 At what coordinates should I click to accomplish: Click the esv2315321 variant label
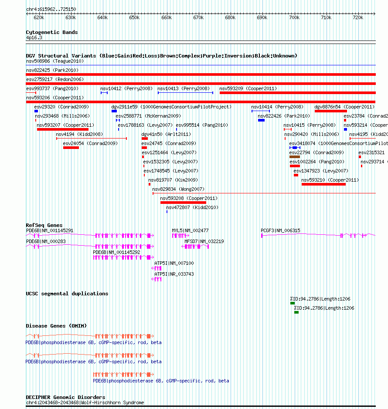point(371,152)
